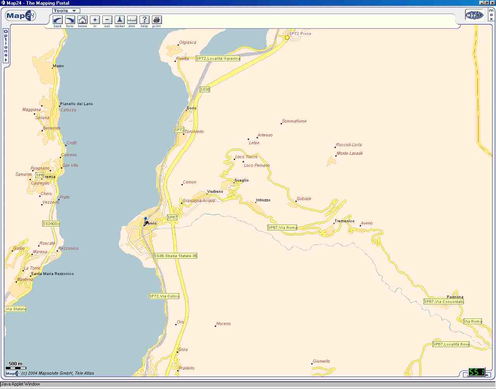Zoom in using the plus icon

click(x=95, y=20)
